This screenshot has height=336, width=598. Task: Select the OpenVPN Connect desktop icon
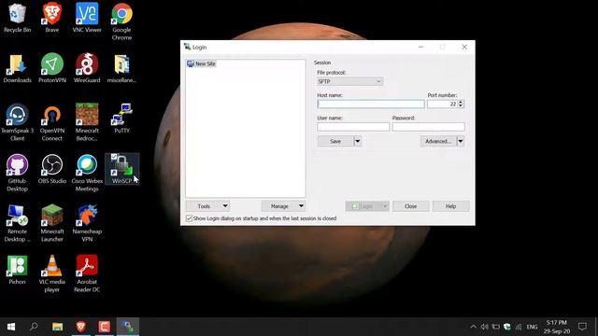click(x=52, y=122)
